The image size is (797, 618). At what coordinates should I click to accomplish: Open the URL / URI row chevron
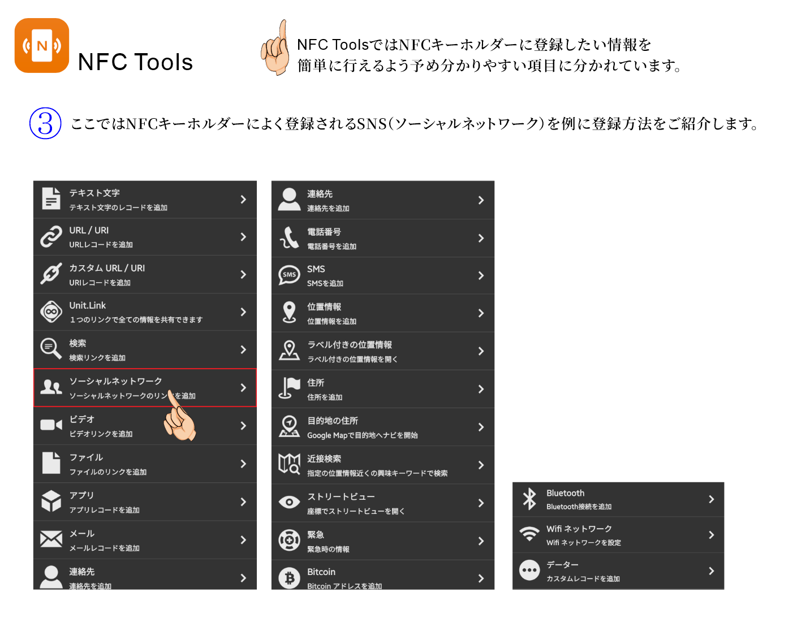point(243,236)
